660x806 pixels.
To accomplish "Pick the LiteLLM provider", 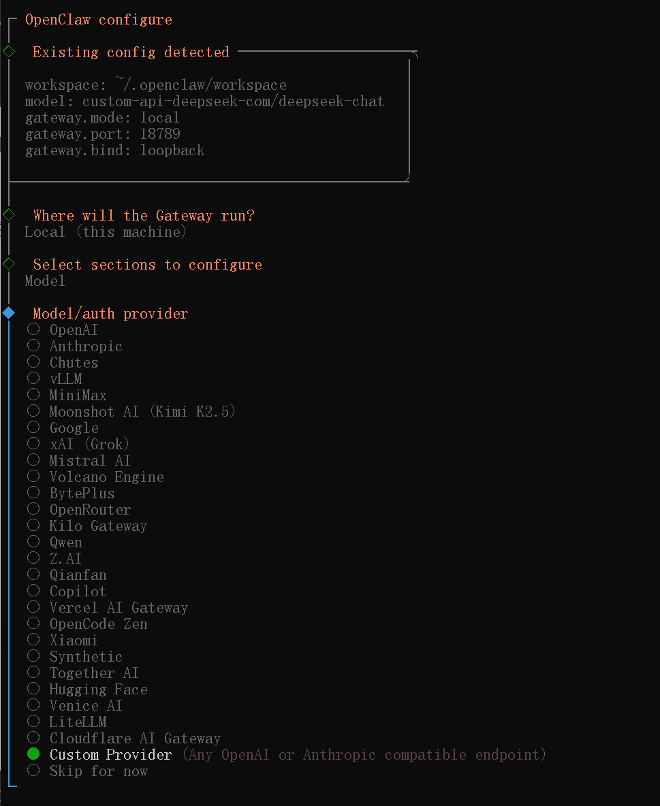I will [67, 722].
